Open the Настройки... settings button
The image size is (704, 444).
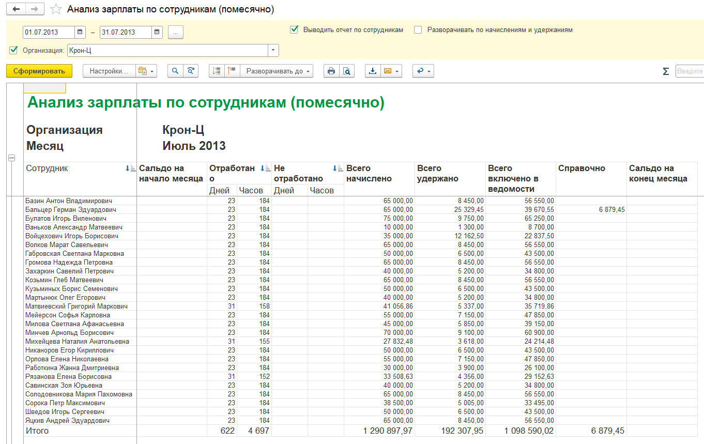[x=109, y=71]
